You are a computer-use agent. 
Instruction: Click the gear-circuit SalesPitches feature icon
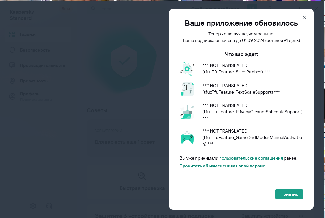click(187, 69)
